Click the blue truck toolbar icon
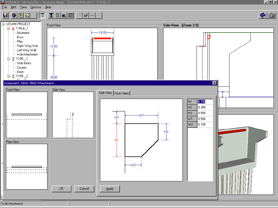Screen dimensions: 278x208 tap(64, 15)
